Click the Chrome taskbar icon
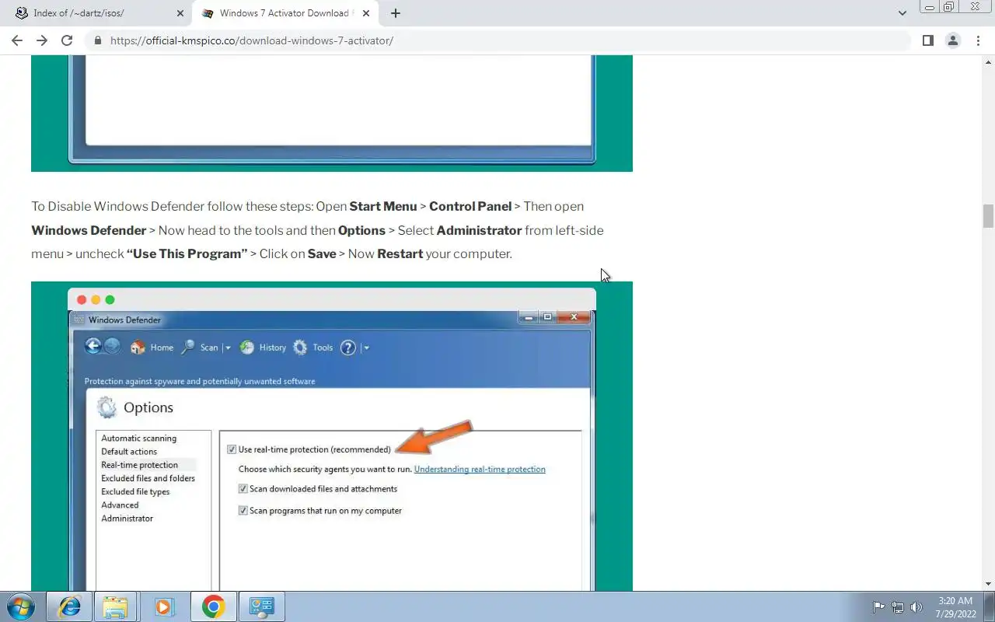This screenshot has width=995, height=622. coord(213,606)
